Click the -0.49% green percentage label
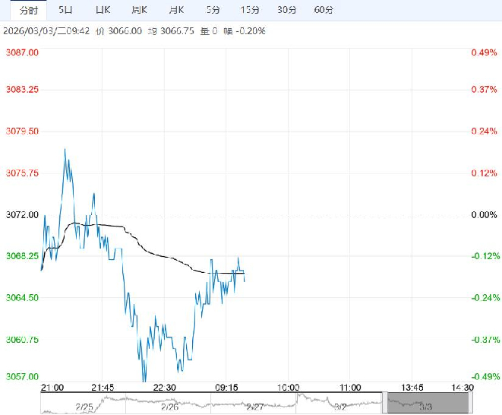This screenshot has width=502, height=415. click(x=483, y=376)
